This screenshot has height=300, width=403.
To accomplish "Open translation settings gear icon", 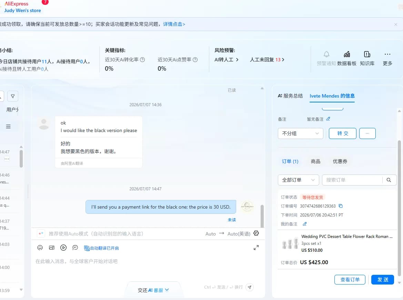I will click(x=256, y=233).
